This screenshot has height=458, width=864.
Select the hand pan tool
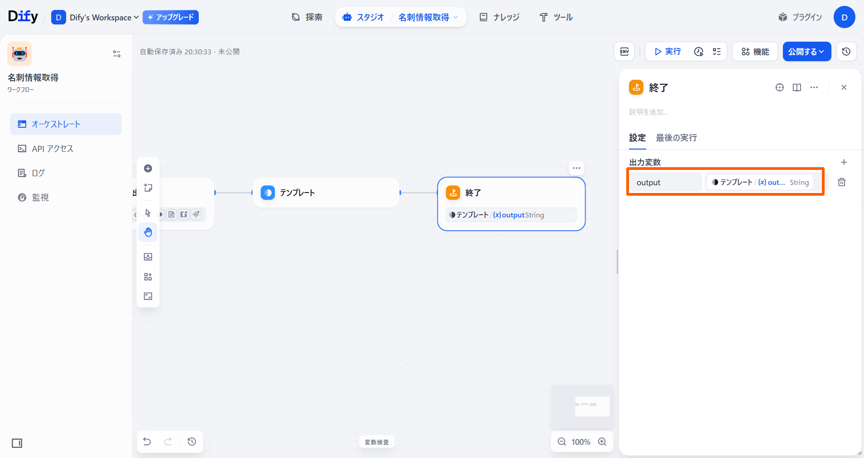point(148,232)
